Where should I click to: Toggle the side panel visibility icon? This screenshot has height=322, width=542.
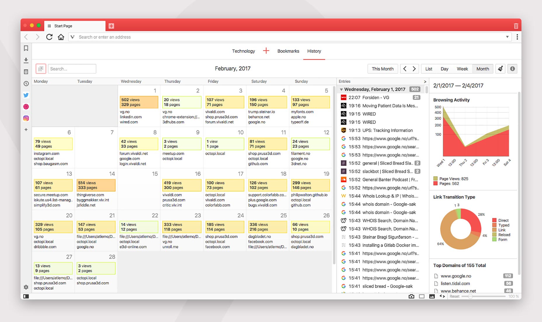(26, 296)
